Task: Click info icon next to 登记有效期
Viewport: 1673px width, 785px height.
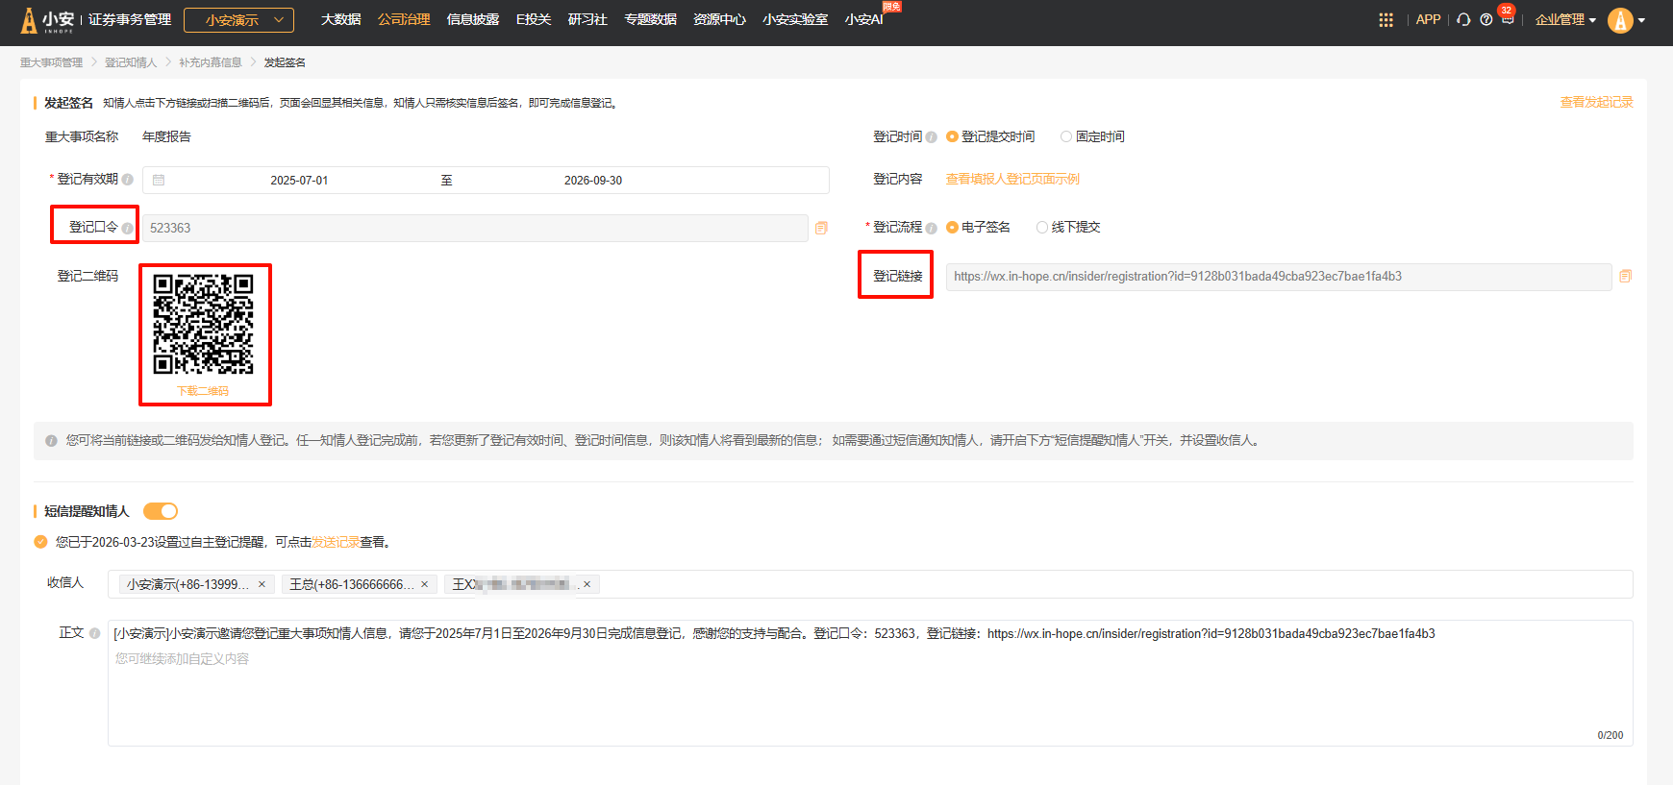Action: pos(128,180)
